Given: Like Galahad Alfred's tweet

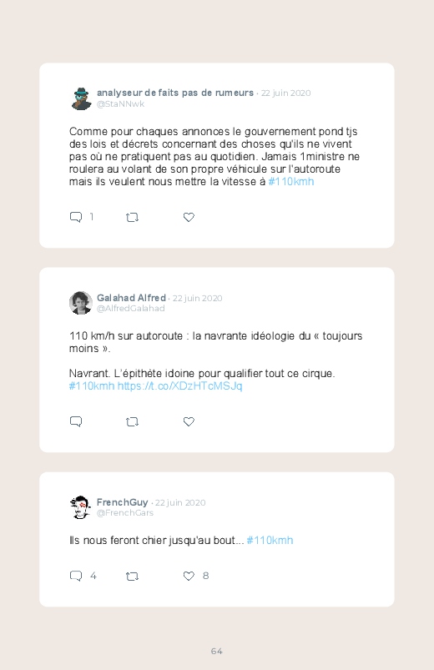Looking at the screenshot, I should click(189, 421).
